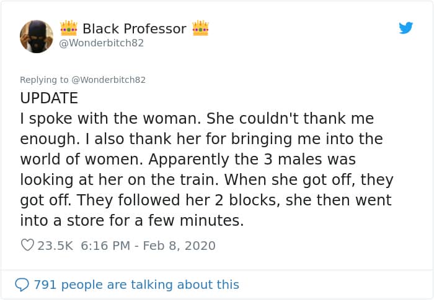Screen dimensions: 434x300
Task: Click the @Wonderbitch82 handle under the name
Action: [x=101, y=43]
